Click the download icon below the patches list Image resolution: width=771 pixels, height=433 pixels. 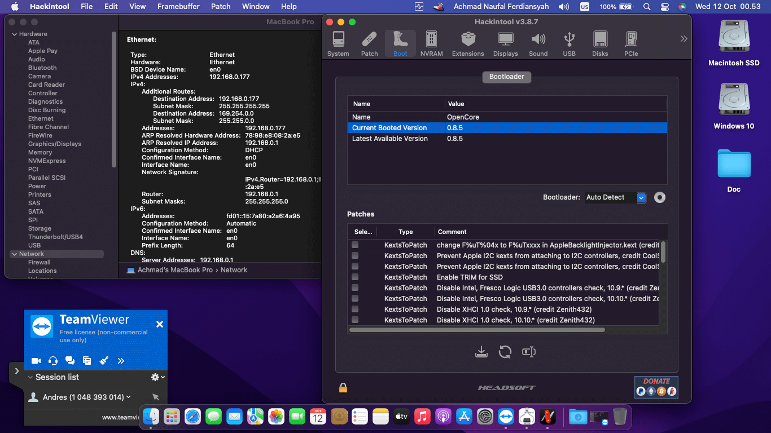tap(481, 352)
